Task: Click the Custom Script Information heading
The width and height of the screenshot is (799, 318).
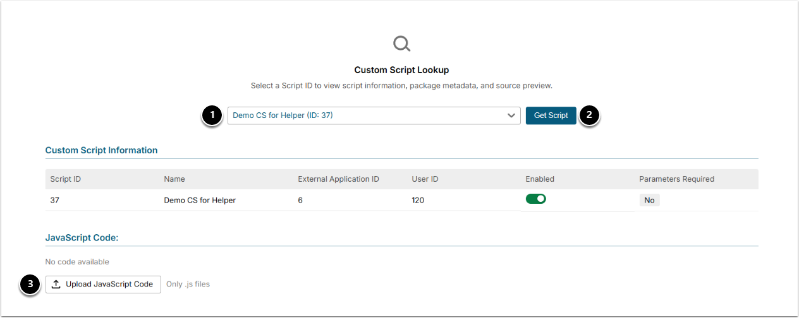Action: [x=102, y=151]
